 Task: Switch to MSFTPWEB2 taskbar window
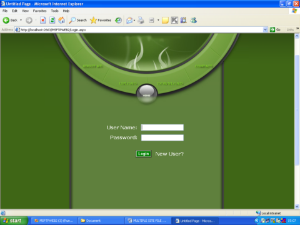pyautogui.click(x=54, y=221)
